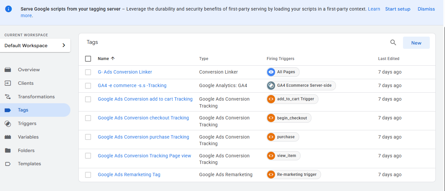Click the Clients sidebar icon
Image resolution: width=445 pixels, height=191 pixels.
tap(8, 83)
